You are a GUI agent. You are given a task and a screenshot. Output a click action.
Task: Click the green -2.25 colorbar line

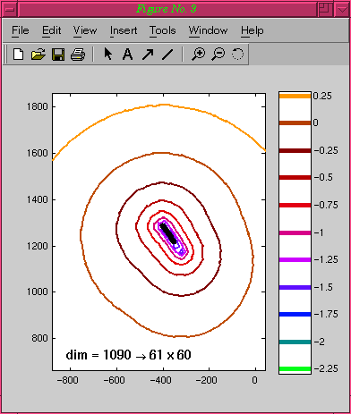point(295,369)
